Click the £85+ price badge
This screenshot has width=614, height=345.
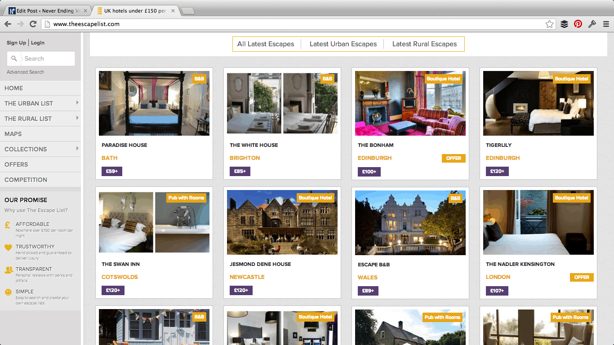click(240, 172)
